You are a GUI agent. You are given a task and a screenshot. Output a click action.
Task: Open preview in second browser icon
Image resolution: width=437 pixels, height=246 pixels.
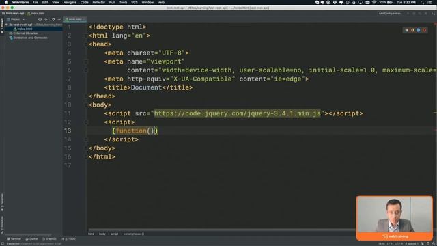412,30
